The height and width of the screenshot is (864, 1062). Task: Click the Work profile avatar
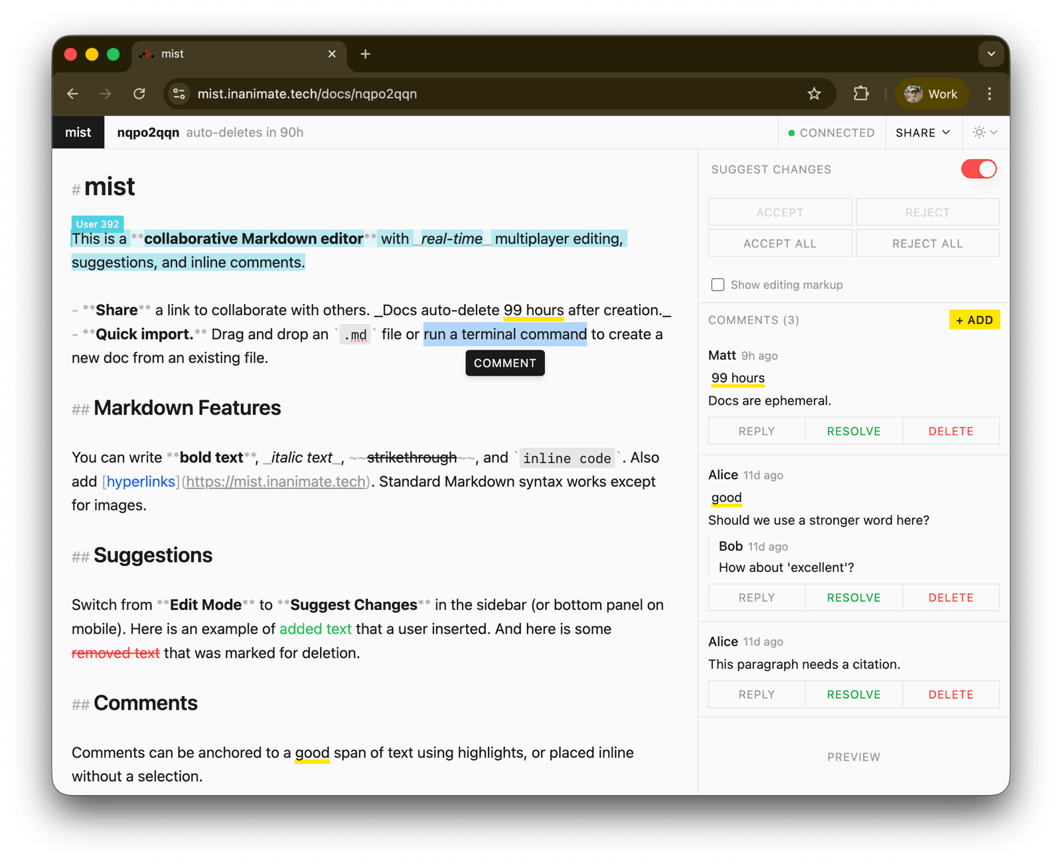(x=931, y=94)
